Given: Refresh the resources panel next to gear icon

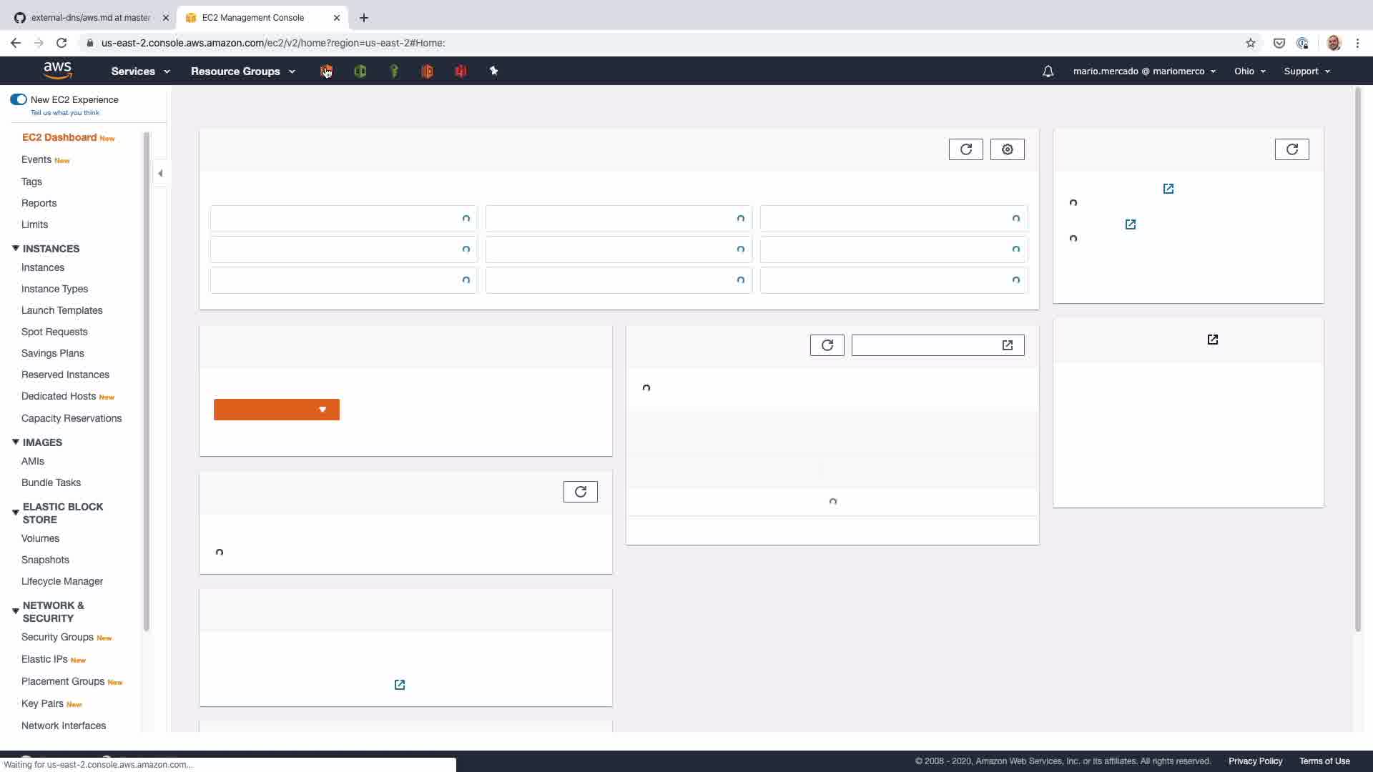Looking at the screenshot, I should (965, 149).
